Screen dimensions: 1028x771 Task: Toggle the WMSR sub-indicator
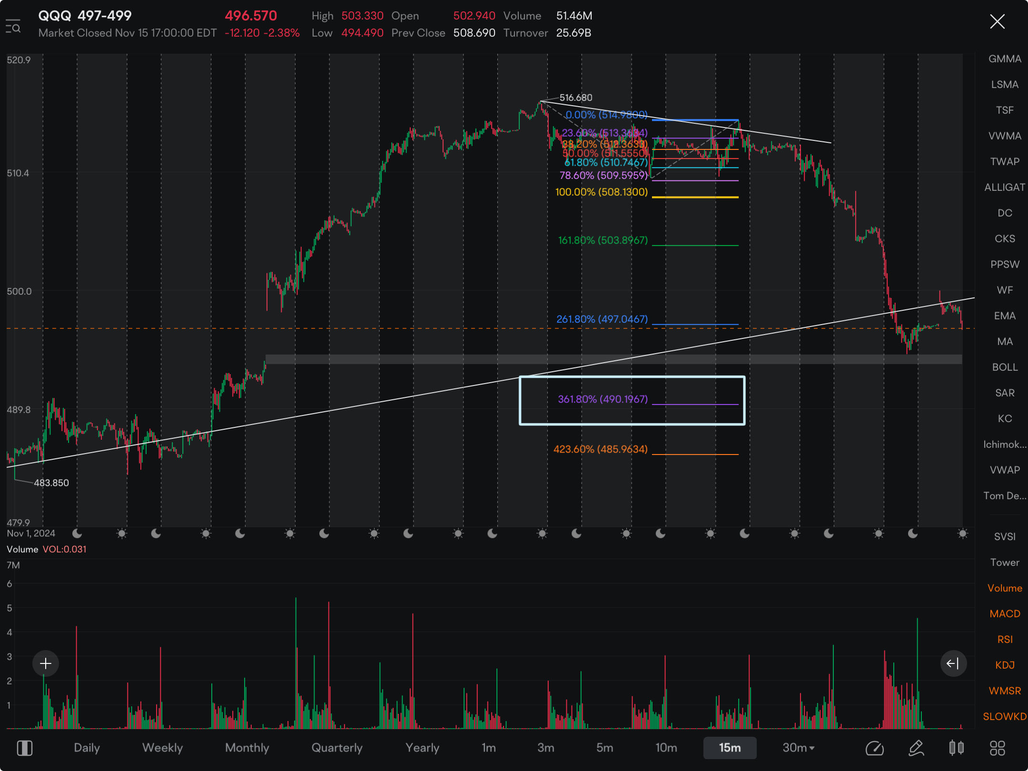(x=1005, y=691)
